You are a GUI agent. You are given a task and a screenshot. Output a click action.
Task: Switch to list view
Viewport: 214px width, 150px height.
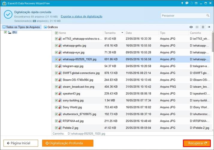coord(203,27)
